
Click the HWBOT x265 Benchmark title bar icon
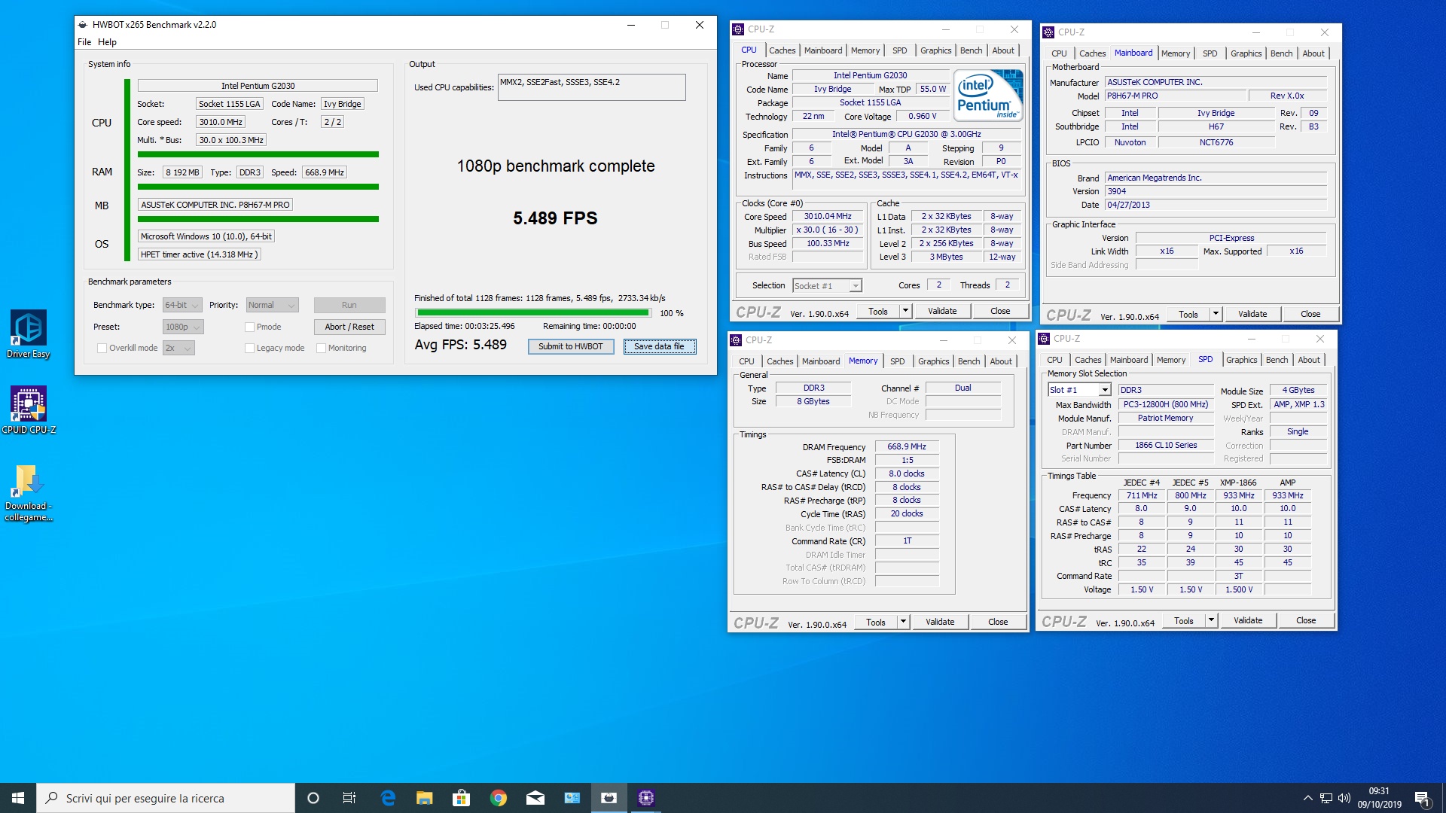[x=83, y=25]
